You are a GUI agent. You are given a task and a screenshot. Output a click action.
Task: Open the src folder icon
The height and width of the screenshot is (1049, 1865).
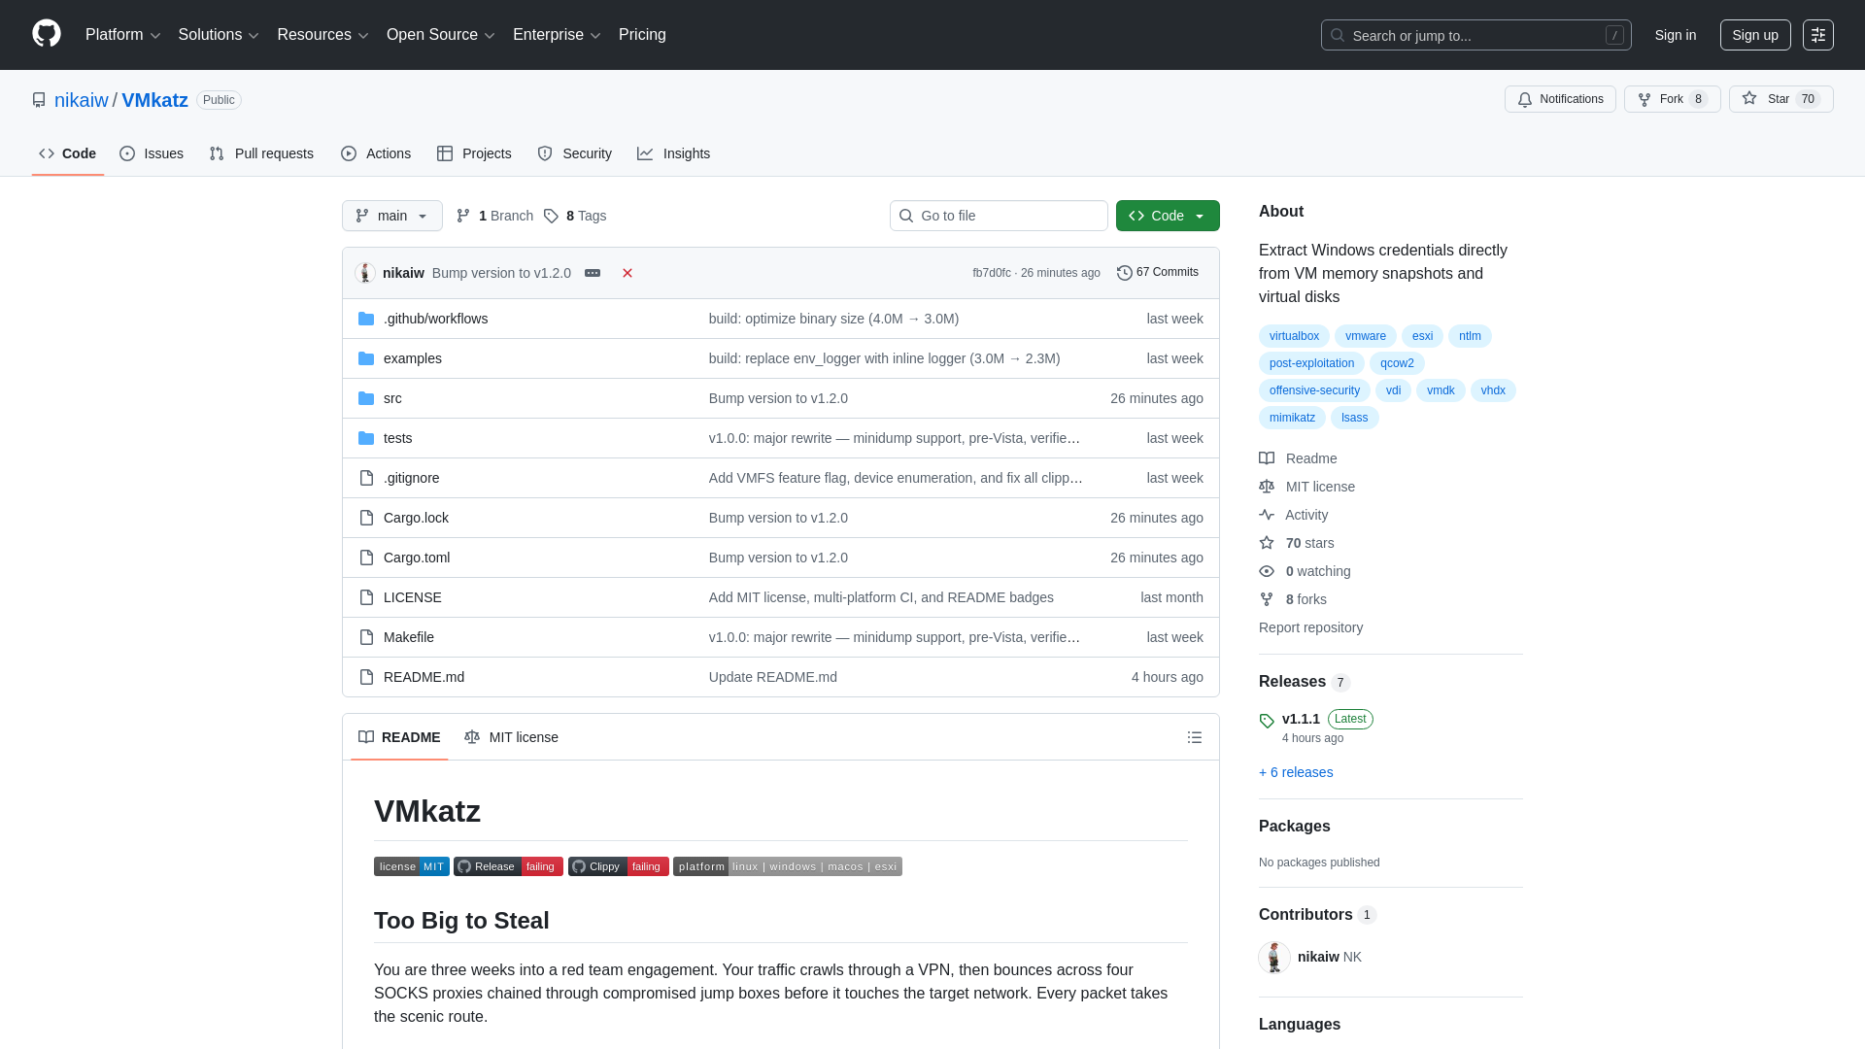click(x=366, y=398)
